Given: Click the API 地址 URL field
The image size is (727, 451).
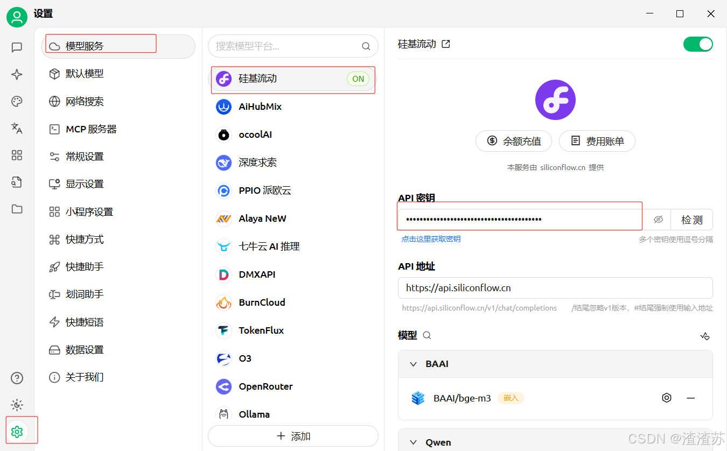Looking at the screenshot, I should coord(555,288).
